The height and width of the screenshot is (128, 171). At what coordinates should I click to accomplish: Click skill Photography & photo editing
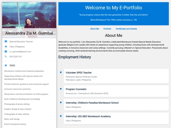(x=17, y=104)
